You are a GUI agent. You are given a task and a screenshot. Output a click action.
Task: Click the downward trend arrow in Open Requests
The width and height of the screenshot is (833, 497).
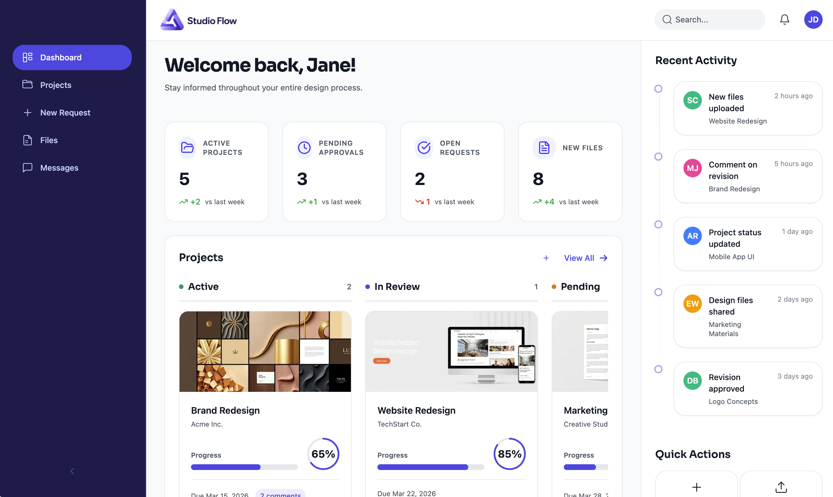pyautogui.click(x=419, y=202)
